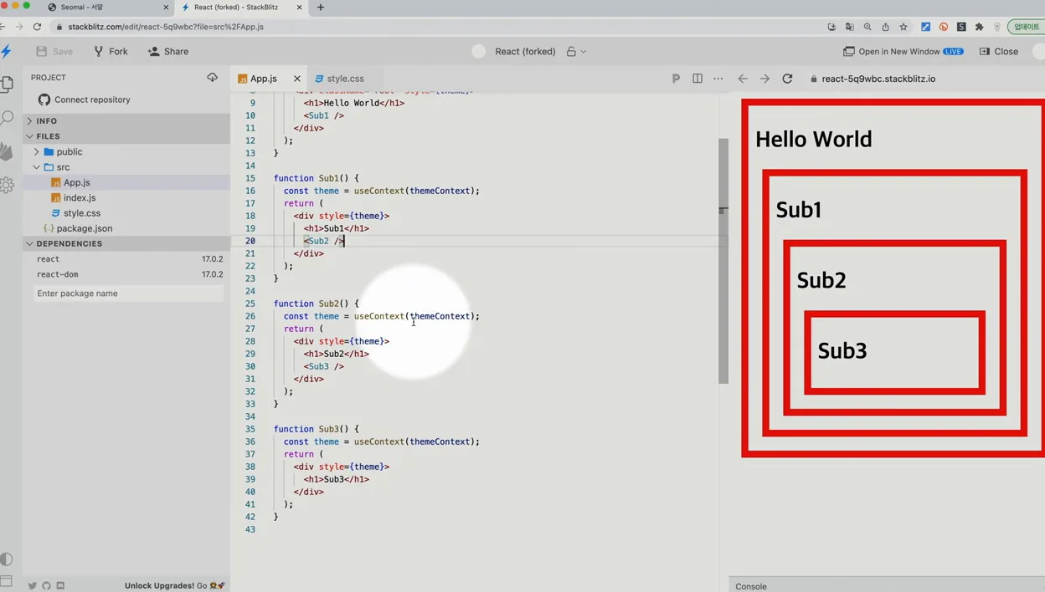Screen dimensions: 1045x592
Task: Click Open in New Window
Action: coord(903,51)
